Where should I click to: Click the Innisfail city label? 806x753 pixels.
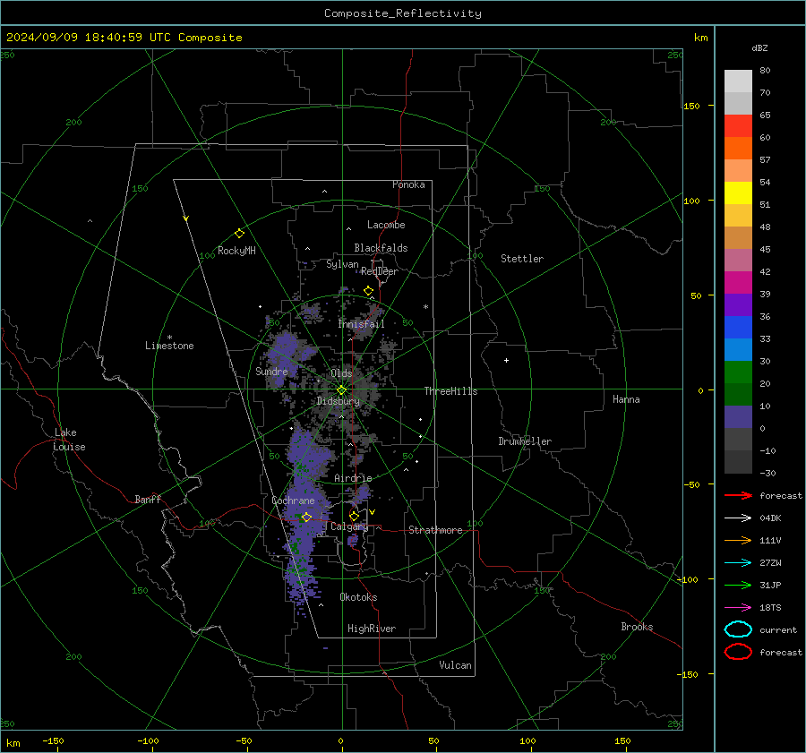362,324
